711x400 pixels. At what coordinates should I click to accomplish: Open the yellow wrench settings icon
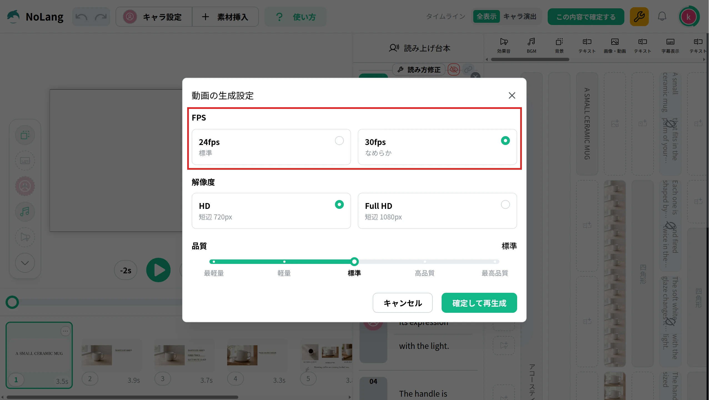(x=639, y=17)
